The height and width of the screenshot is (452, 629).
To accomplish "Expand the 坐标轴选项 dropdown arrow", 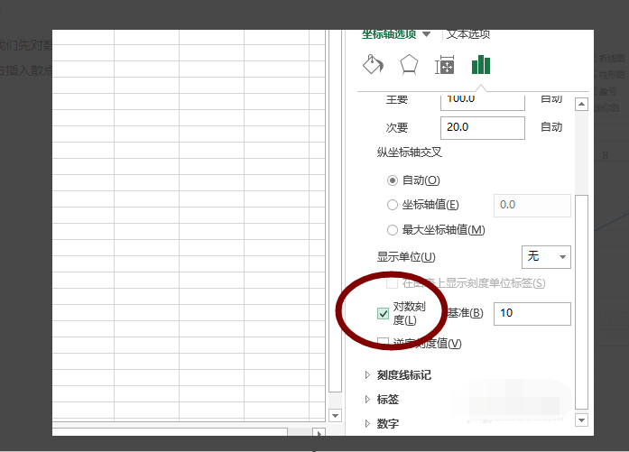I will tap(427, 34).
